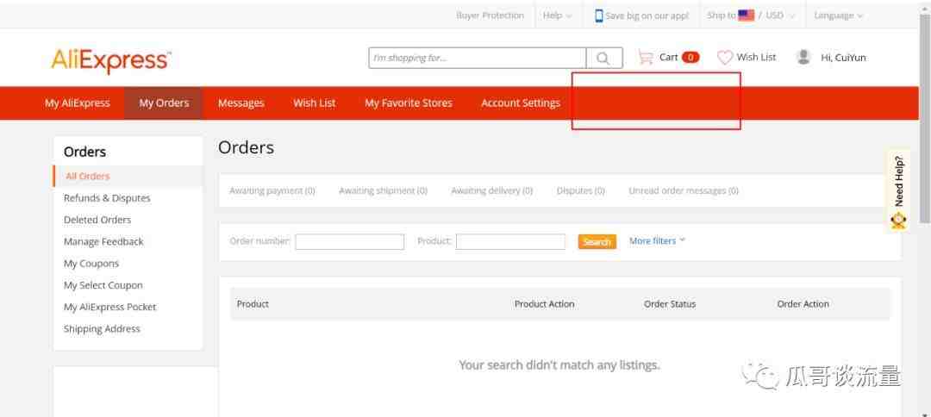This screenshot has width=931, height=417.
Task: Click the I'm shopping for search box
Action: tap(478, 58)
